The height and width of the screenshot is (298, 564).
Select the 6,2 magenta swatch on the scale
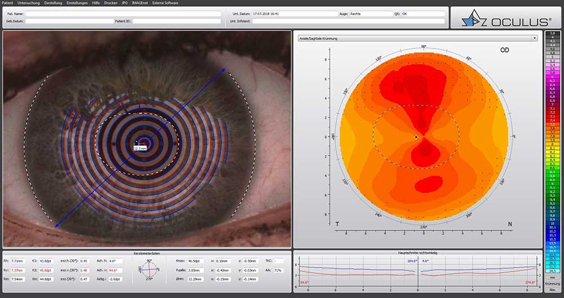(552, 81)
